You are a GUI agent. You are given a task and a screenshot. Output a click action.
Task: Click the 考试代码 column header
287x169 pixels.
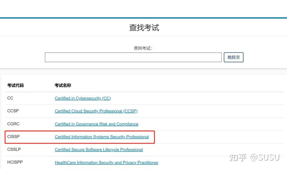(15, 85)
